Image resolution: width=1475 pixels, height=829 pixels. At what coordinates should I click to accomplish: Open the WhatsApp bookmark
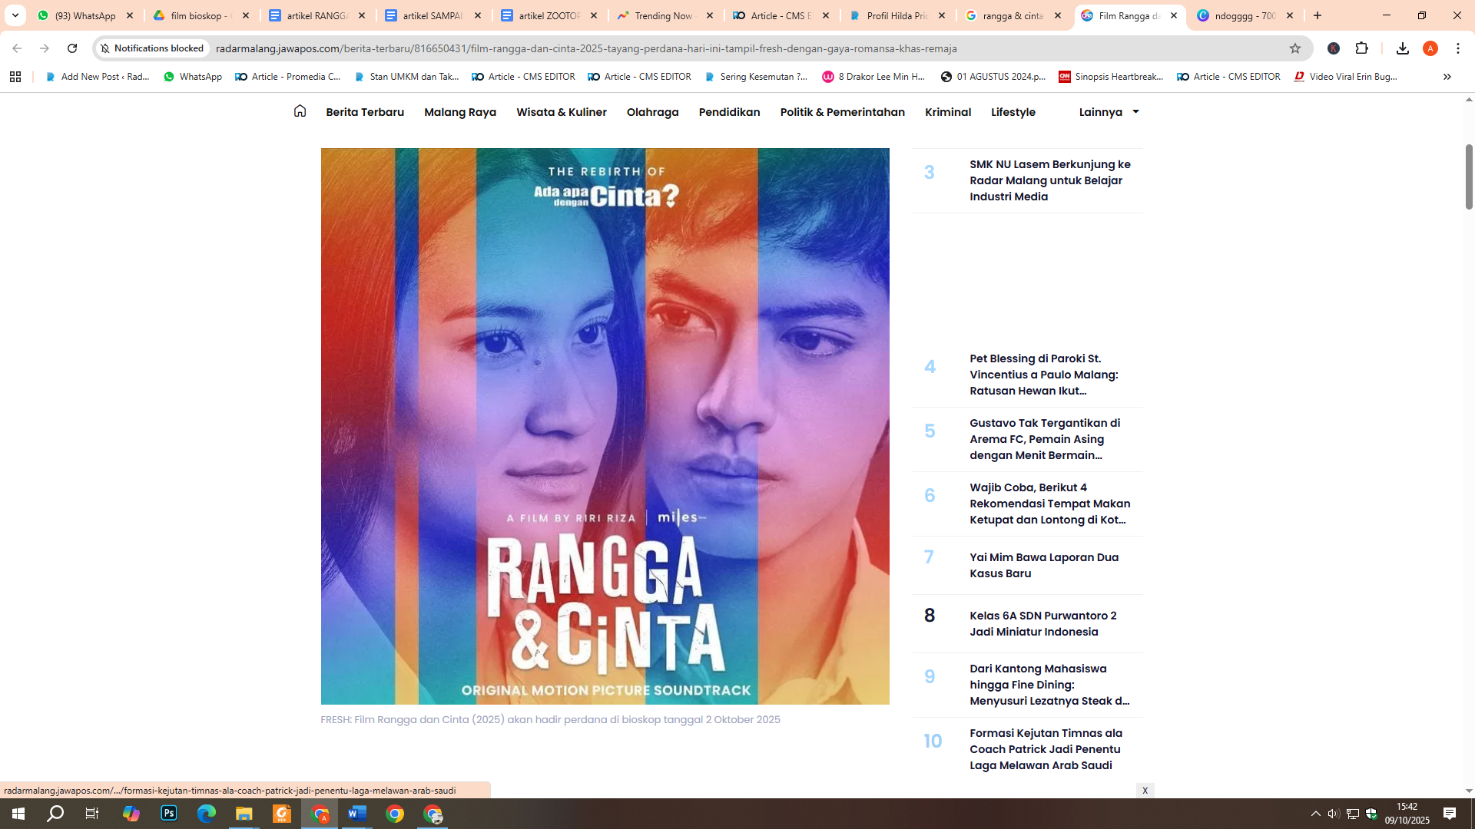click(x=193, y=77)
